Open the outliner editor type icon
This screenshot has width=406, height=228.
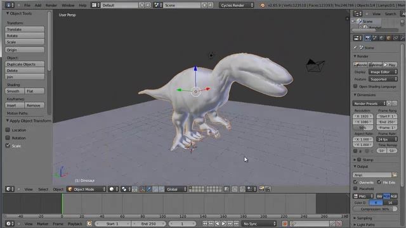358,14
